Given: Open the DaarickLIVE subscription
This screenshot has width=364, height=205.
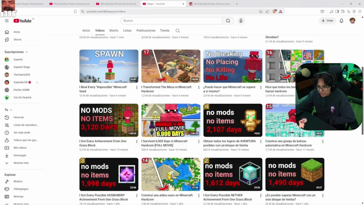Looking at the screenshot, I should click(x=22, y=82).
